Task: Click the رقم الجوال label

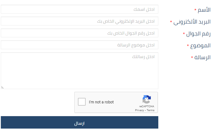Action: [198, 34]
